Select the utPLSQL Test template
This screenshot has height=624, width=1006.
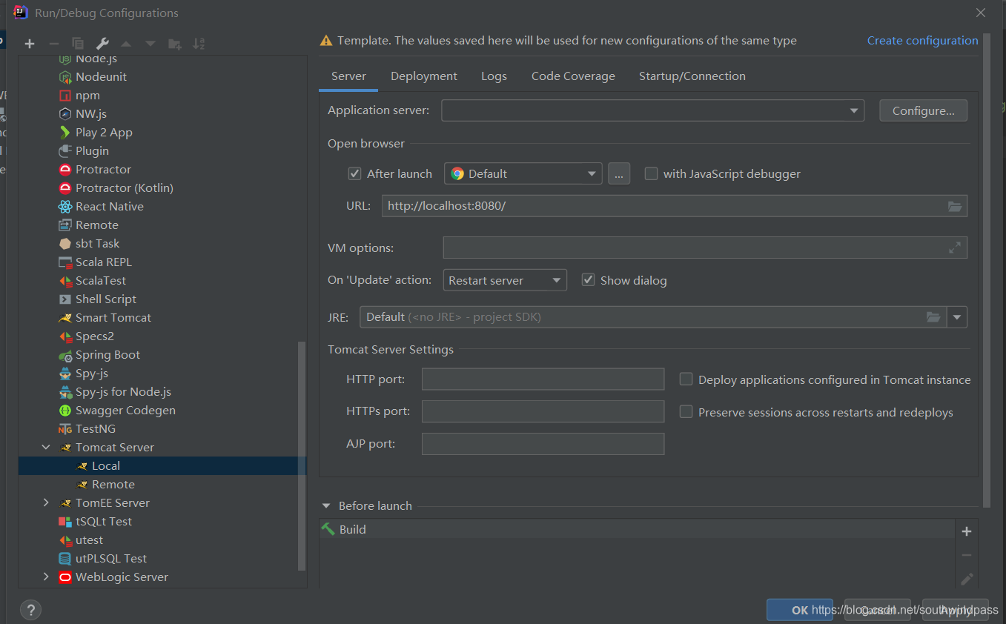click(x=111, y=558)
